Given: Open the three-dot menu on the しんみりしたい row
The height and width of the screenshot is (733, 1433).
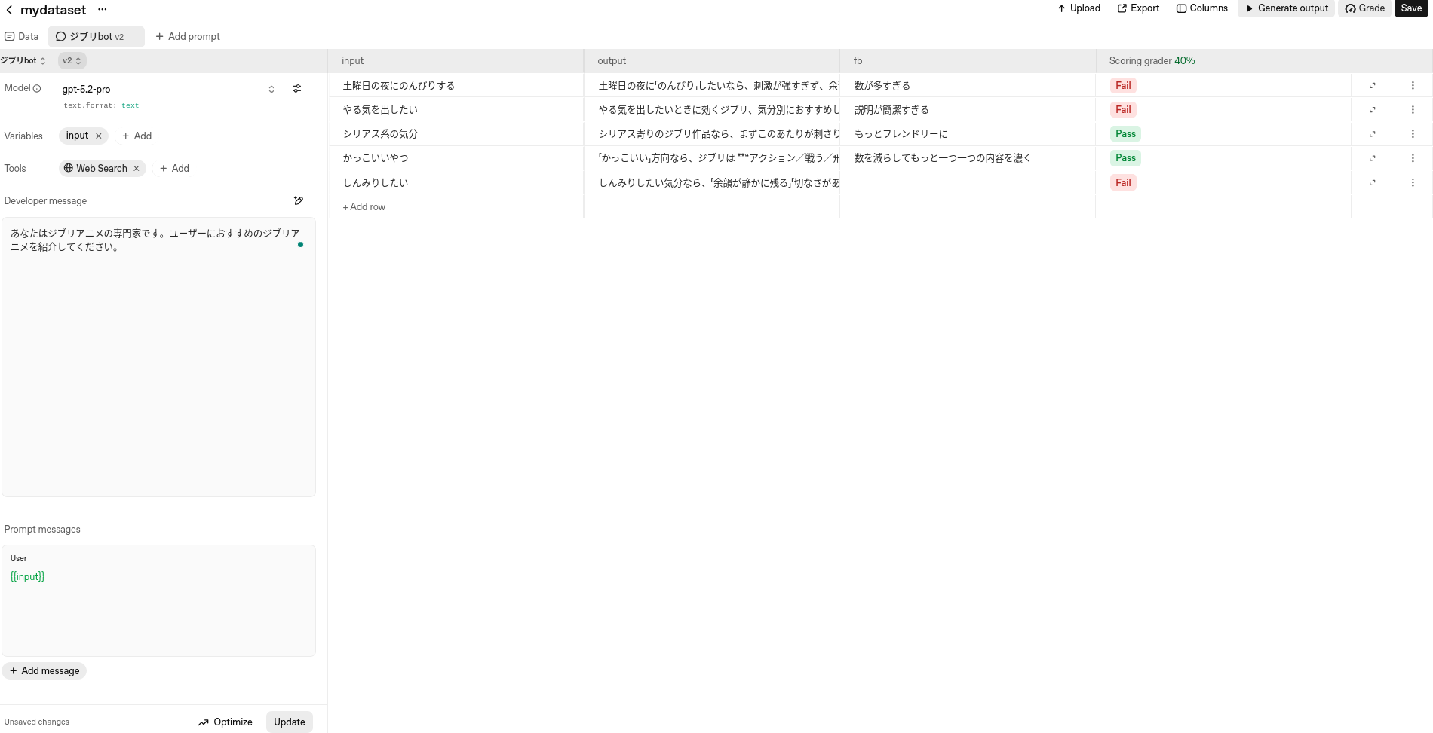Looking at the screenshot, I should point(1413,182).
